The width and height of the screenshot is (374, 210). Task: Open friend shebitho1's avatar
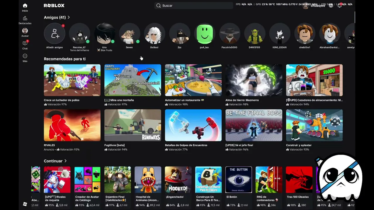[x=305, y=34]
